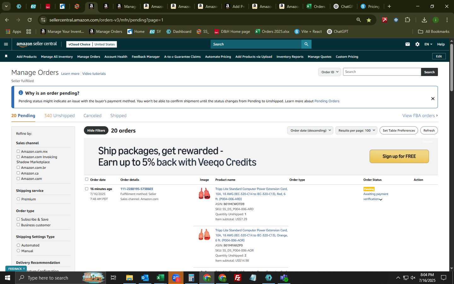This screenshot has height=284, width=454.
Task: Open the Chrome profile avatar
Action: click(436, 20)
